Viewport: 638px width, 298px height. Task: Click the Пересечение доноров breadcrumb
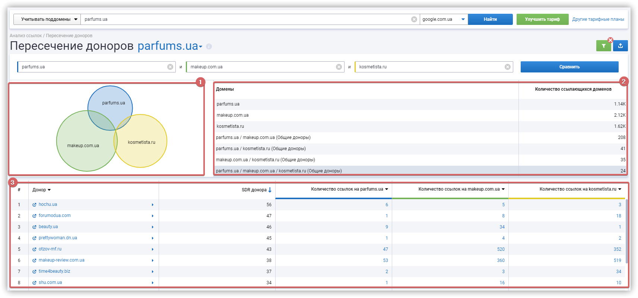tap(69, 36)
